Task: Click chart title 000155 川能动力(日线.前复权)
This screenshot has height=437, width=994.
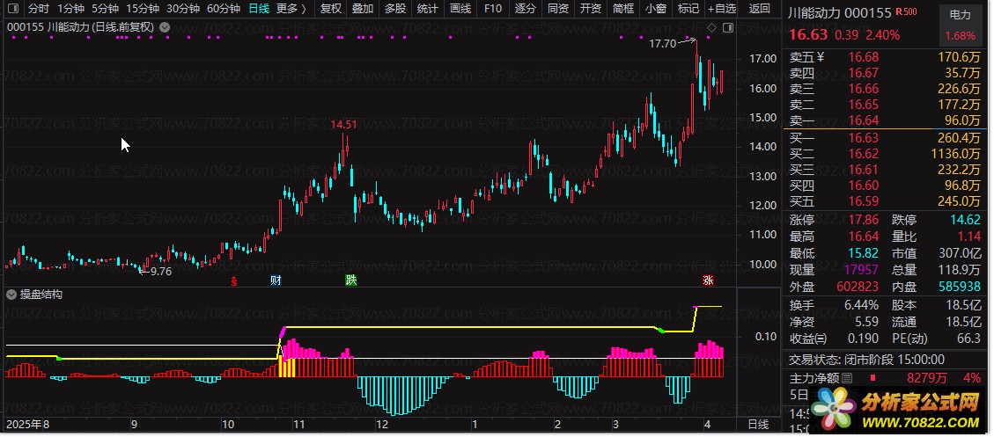Action: 80,28
